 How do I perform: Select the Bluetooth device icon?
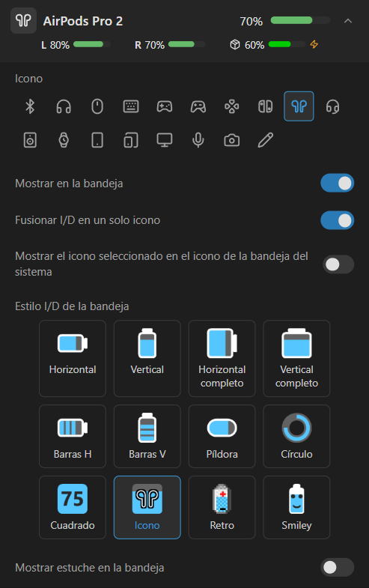30,106
